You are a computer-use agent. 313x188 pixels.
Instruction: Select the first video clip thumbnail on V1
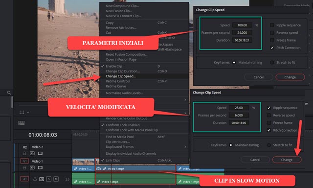83,162
